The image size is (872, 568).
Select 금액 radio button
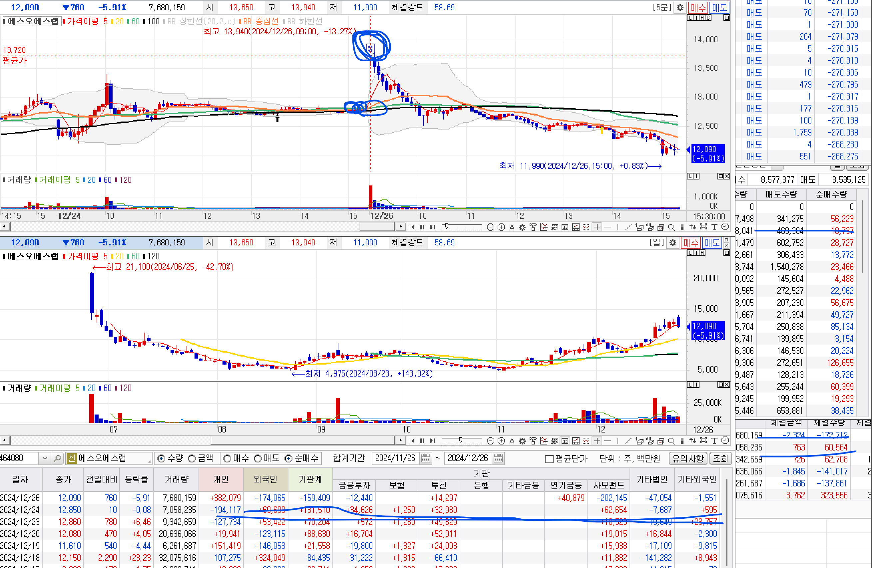pyautogui.click(x=192, y=458)
